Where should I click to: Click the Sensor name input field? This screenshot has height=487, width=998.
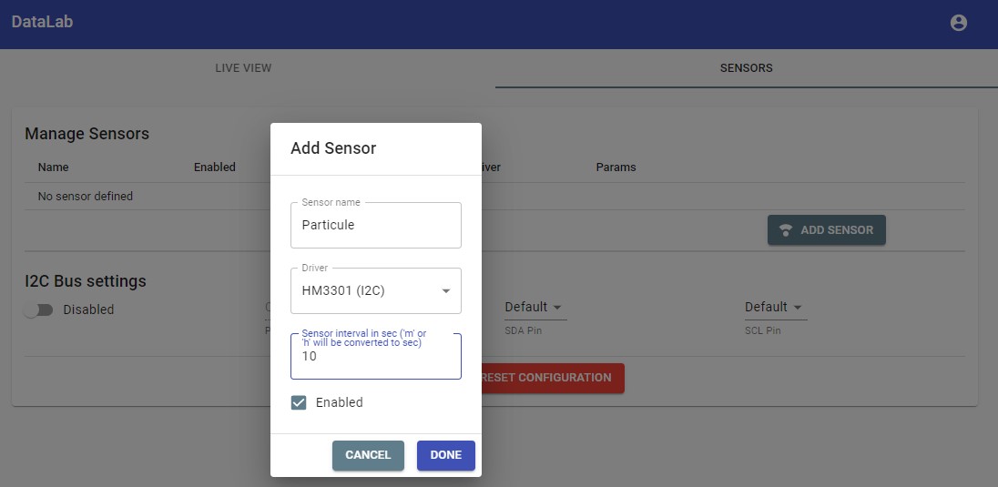point(375,226)
